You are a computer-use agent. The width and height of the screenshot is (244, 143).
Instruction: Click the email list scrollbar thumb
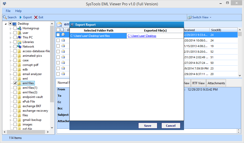pos(240,34)
